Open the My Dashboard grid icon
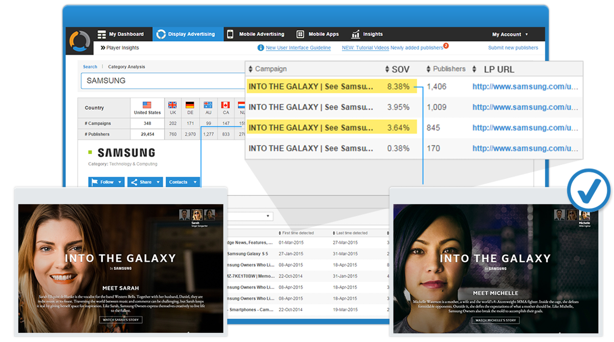Image resolution: width=614 pixels, height=342 pixels. [100, 33]
